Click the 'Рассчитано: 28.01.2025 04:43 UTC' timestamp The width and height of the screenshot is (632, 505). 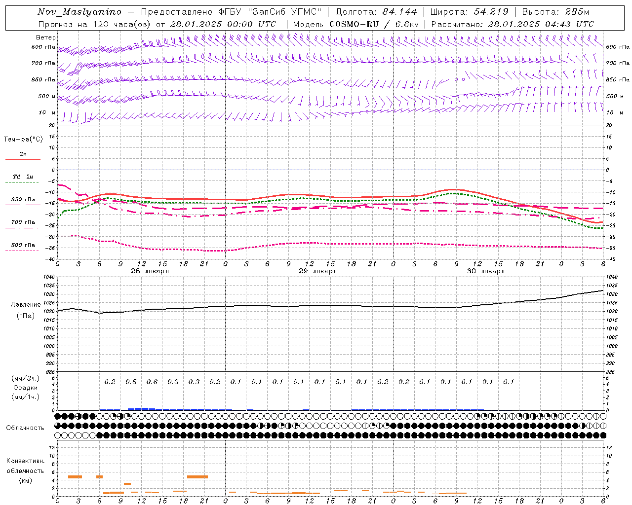click(513, 24)
